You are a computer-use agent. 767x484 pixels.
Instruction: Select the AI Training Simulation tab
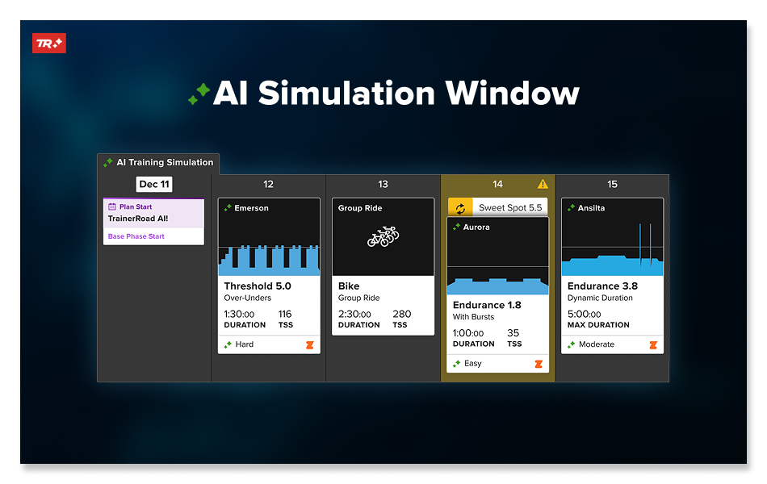pos(158,163)
